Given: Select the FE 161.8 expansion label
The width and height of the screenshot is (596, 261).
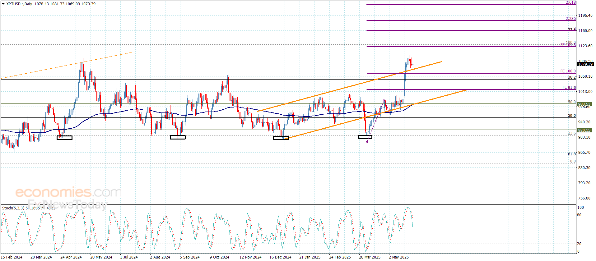Looking at the screenshot, I should 568,45.
